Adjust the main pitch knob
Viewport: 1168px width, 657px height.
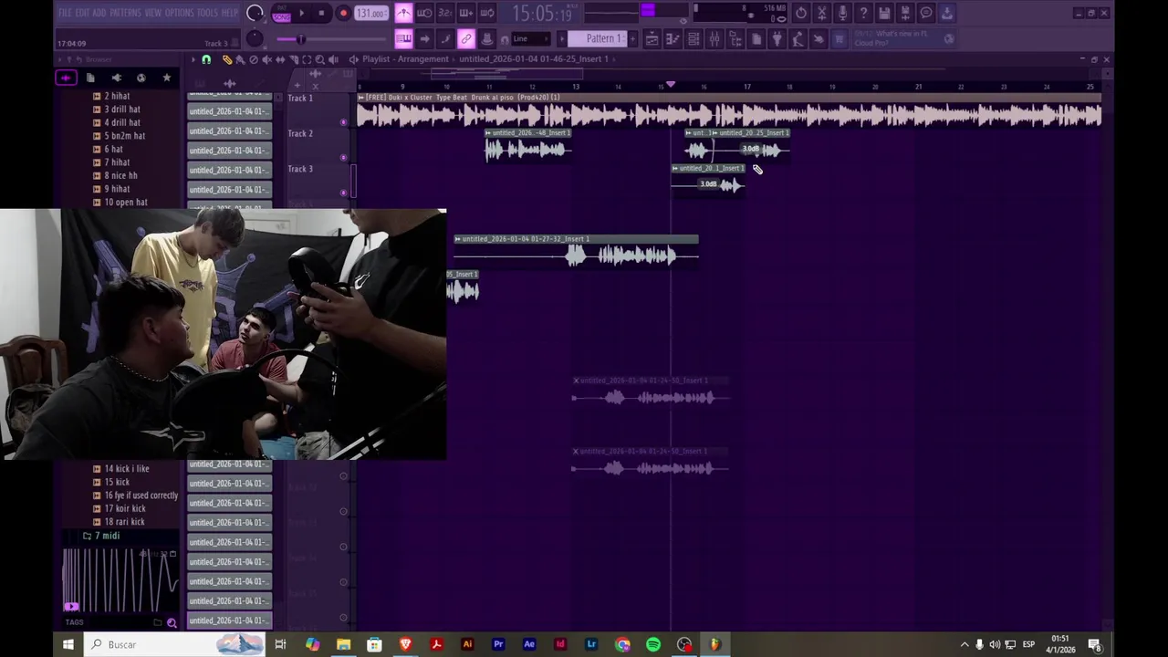click(255, 38)
